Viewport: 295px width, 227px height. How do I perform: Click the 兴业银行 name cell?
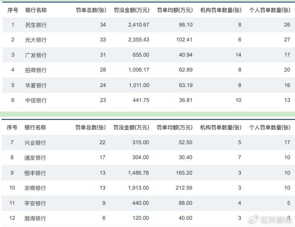coord(35,142)
